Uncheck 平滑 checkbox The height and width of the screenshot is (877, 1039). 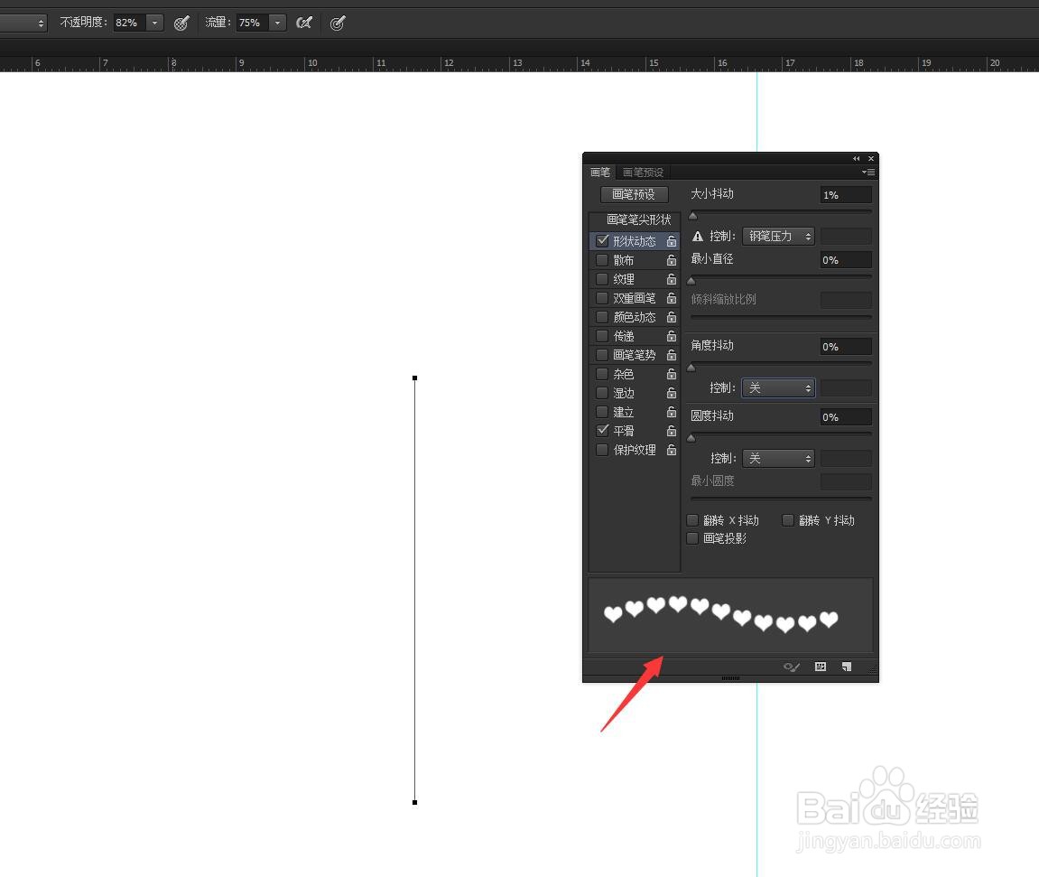click(602, 430)
